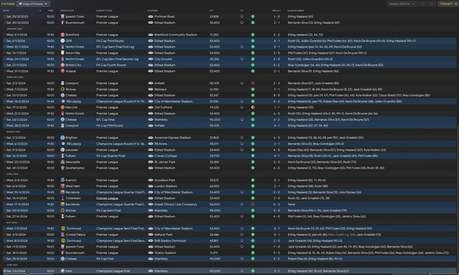Sort by the Result column header

click(x=276, y=11)
